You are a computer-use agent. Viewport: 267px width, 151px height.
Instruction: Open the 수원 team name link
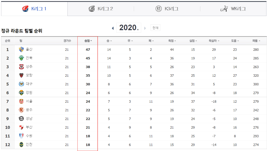click(29, 136)
